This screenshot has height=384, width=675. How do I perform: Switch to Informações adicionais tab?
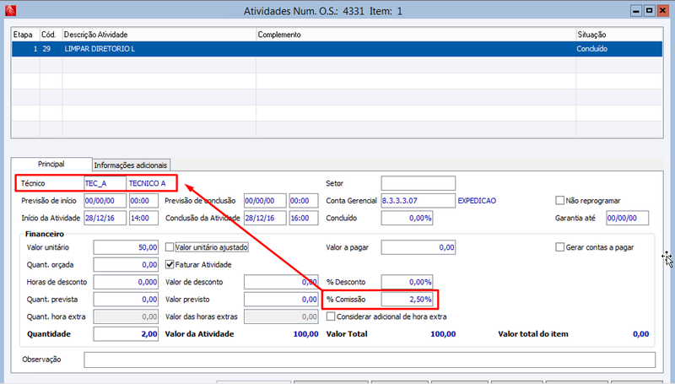(x=131, y=165)
